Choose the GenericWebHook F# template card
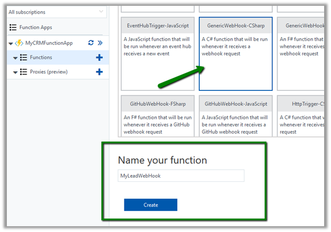 point(301,54)
